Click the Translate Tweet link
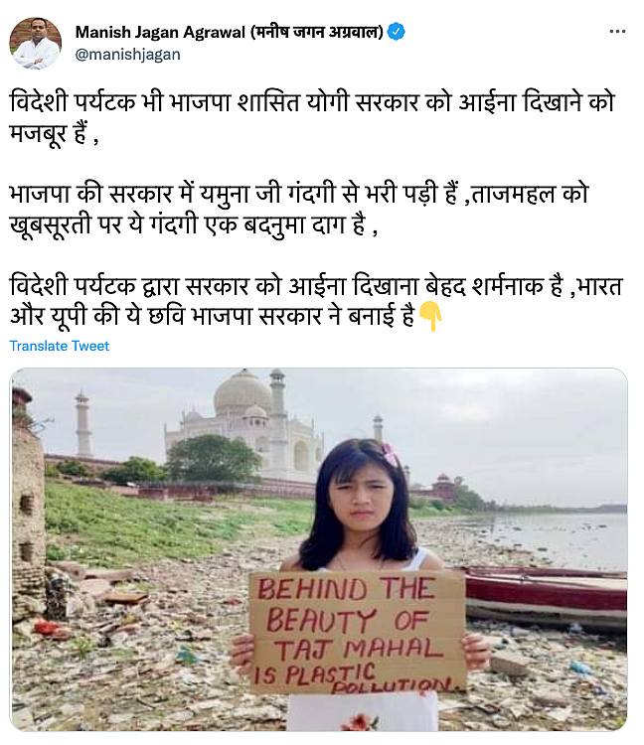The height and width of the screenshot is (745, 644). (60, 346)
